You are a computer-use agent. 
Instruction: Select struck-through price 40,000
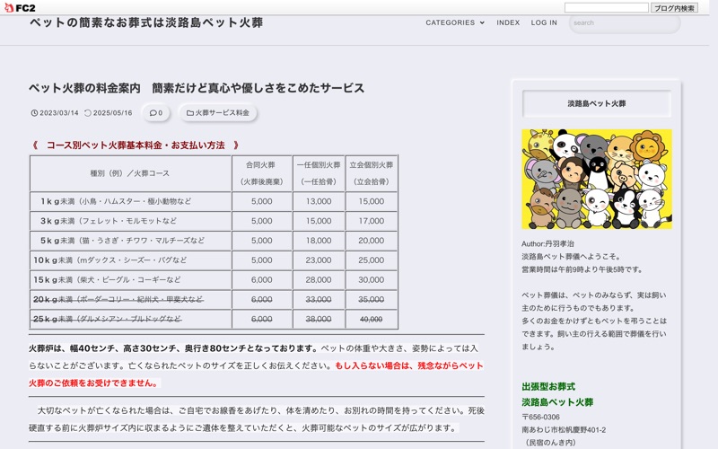(x=372, y=320)
